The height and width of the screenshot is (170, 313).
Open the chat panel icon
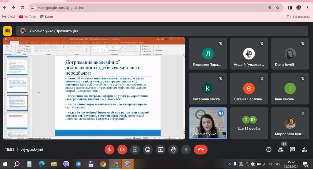click(x=292, y=149)
